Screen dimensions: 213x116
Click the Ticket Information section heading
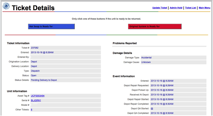point(18,43)
